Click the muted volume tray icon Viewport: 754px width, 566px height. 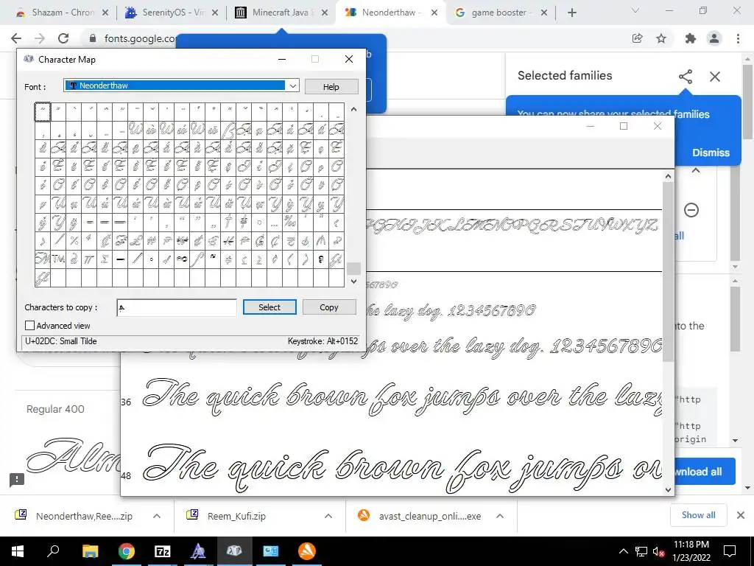[658, 551]
